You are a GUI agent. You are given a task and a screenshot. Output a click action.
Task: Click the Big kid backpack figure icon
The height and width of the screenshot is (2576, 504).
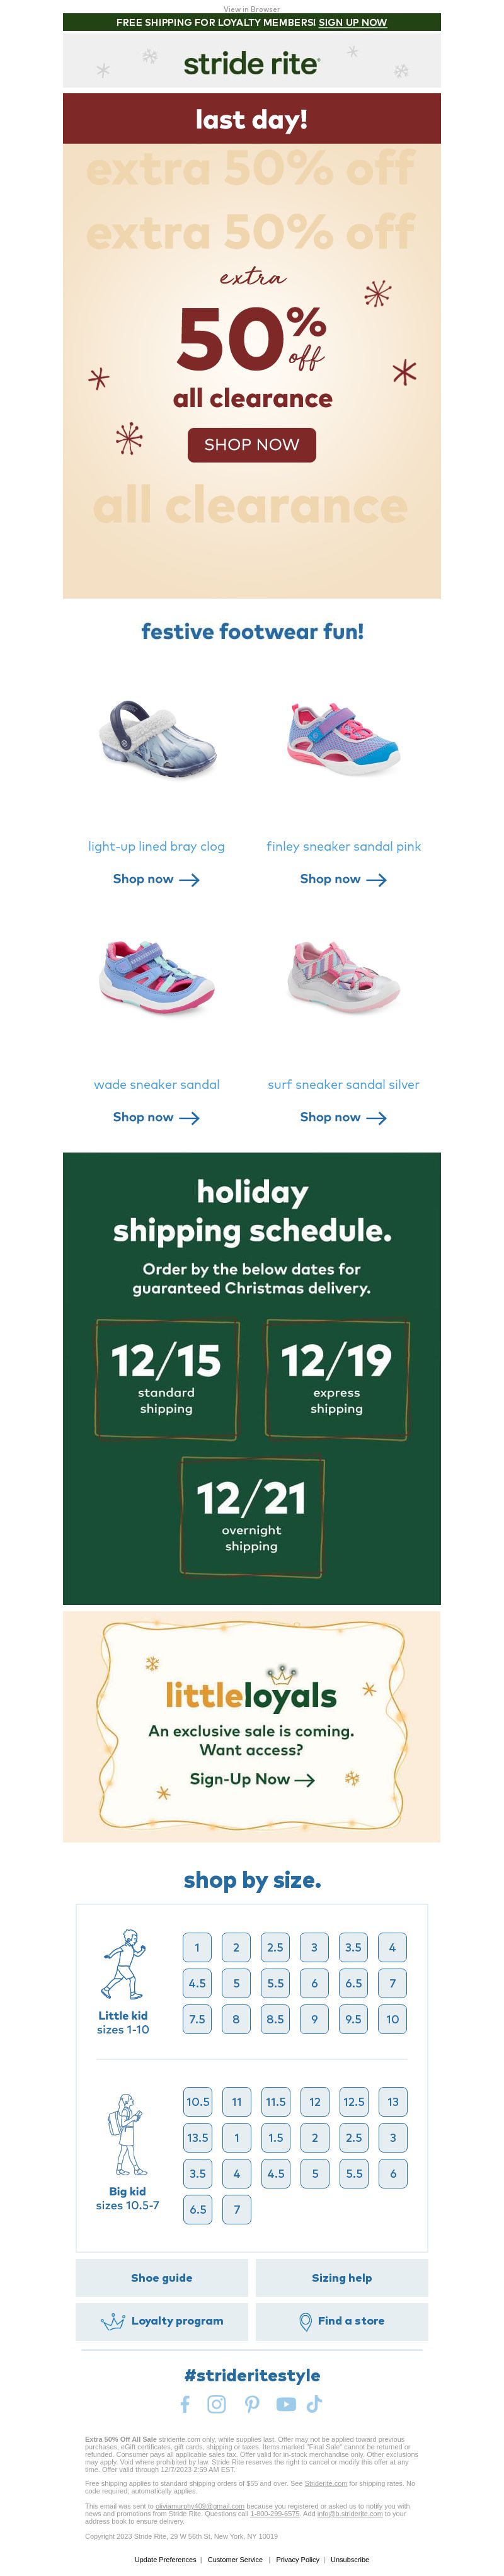coord(125,2133)
